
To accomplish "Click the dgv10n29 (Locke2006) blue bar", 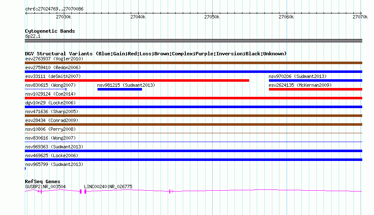I will pos(193,107).
